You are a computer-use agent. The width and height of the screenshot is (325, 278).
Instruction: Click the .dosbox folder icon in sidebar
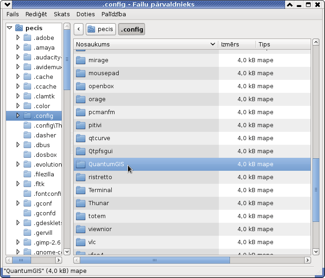[27, 155]
